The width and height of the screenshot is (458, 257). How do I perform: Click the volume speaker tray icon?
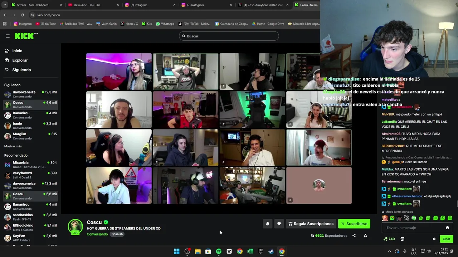tap(429, 251)
